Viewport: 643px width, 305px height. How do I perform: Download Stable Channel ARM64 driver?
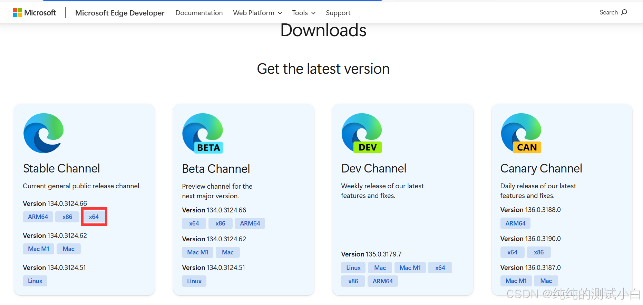click(x=38, y=217)
